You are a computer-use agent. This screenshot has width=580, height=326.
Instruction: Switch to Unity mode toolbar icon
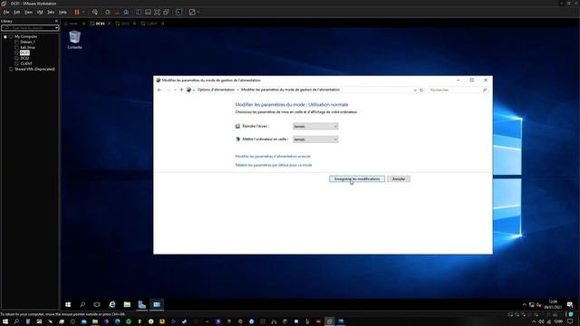click(167, 12)
